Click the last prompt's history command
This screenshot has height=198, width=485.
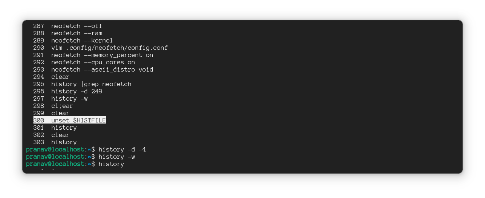111,164
